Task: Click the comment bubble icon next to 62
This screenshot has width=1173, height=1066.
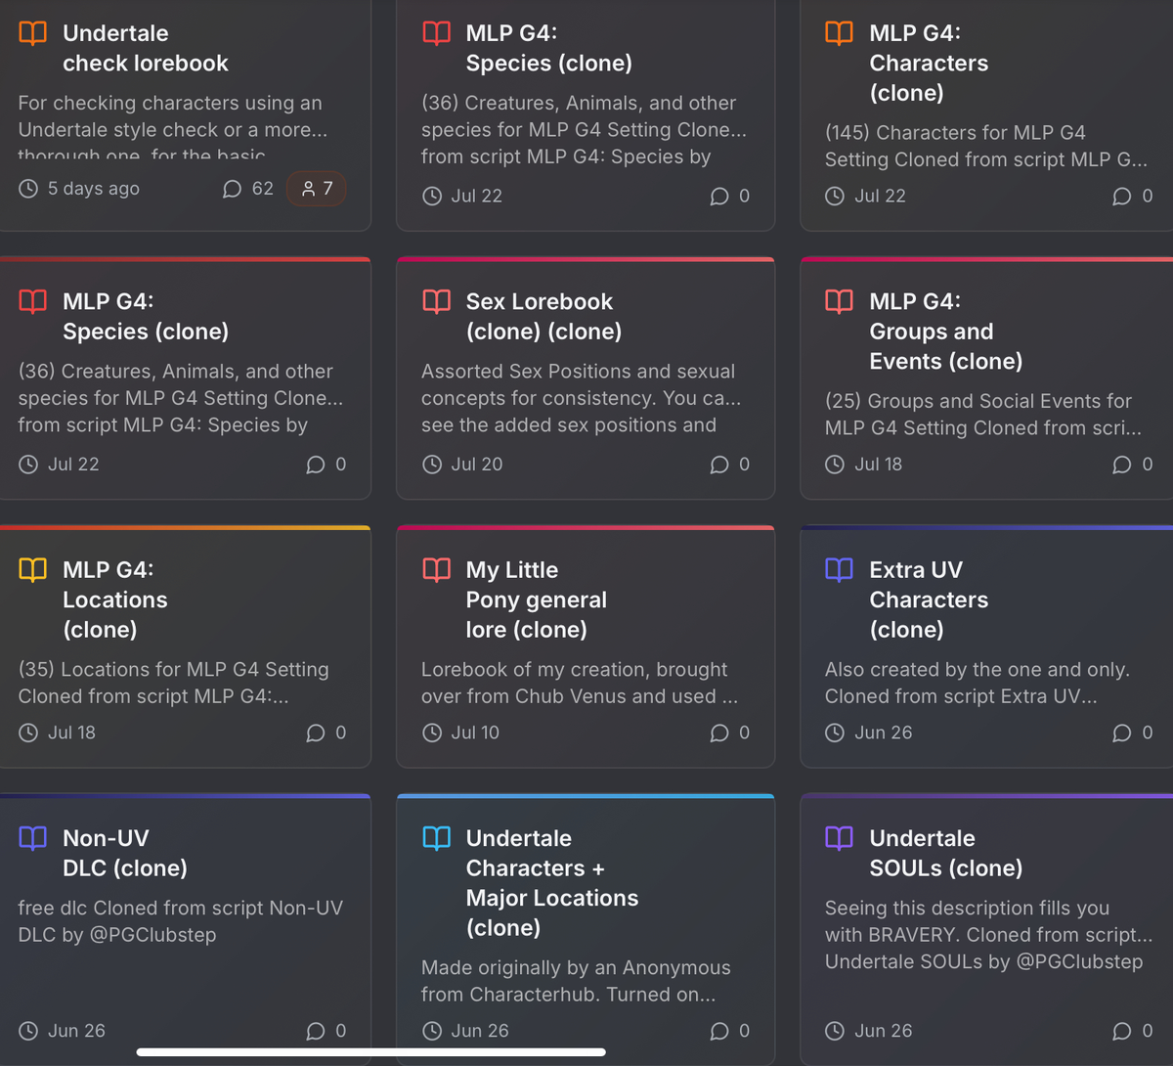Action: [232, 189]
